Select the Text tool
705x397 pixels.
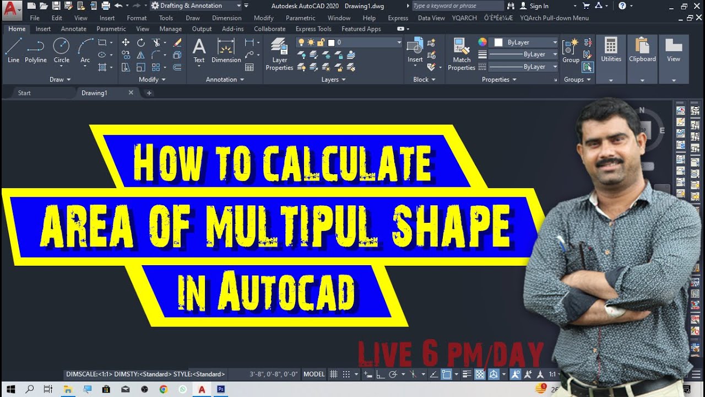[199, 51]
